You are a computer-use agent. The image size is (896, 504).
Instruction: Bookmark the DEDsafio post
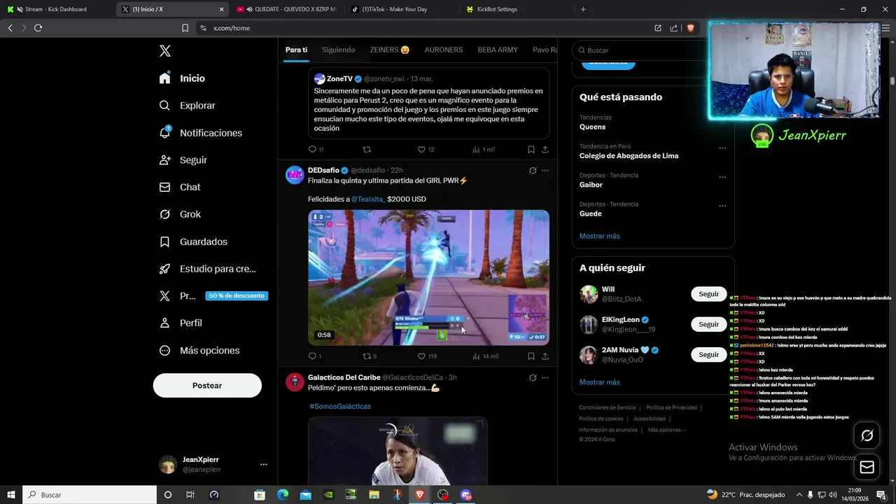click(x=531, y=356)
